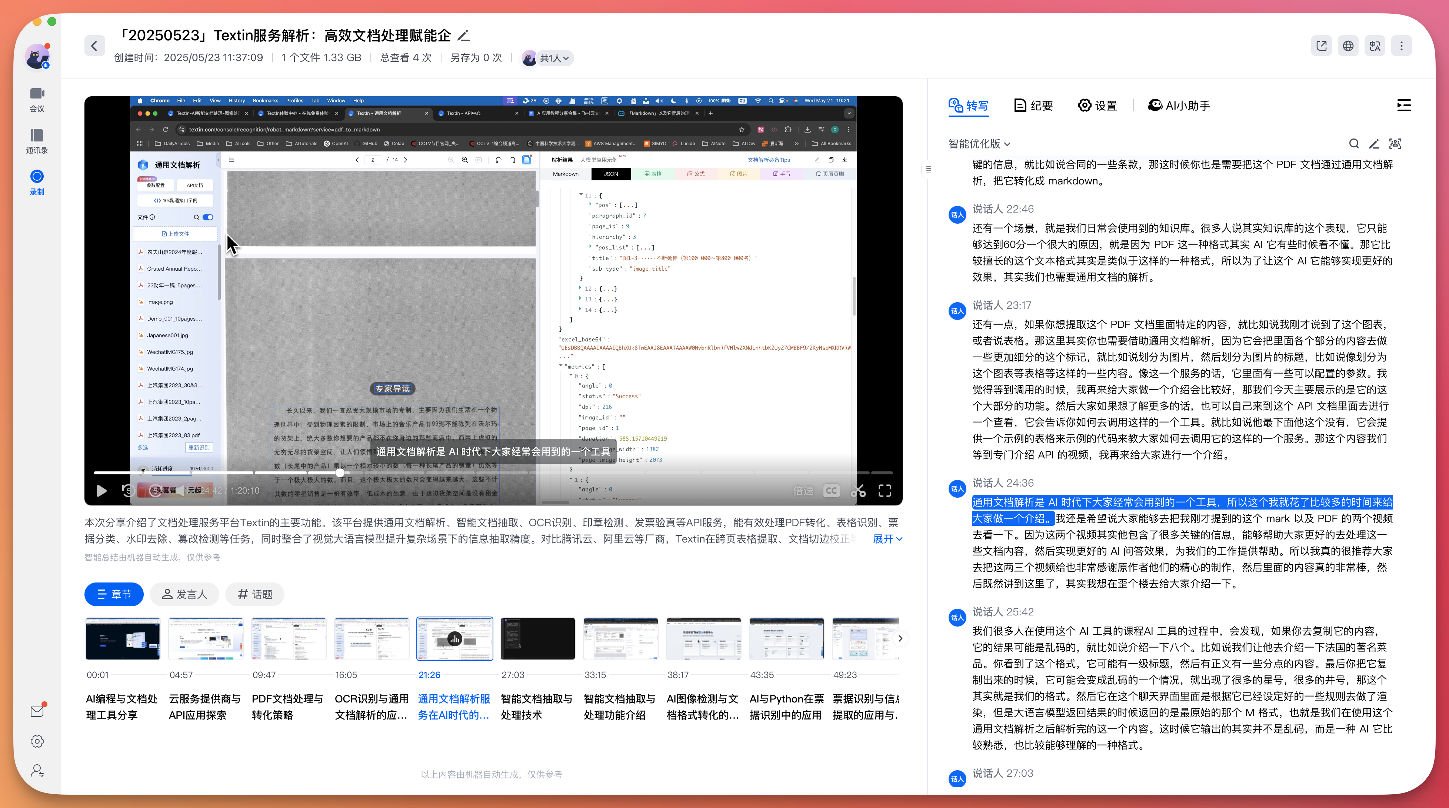This screenshot has height=808, width=1449.
Task: Click the highlighted sentence 通用文档解析是 AI 时代下
Action: 1182,510
